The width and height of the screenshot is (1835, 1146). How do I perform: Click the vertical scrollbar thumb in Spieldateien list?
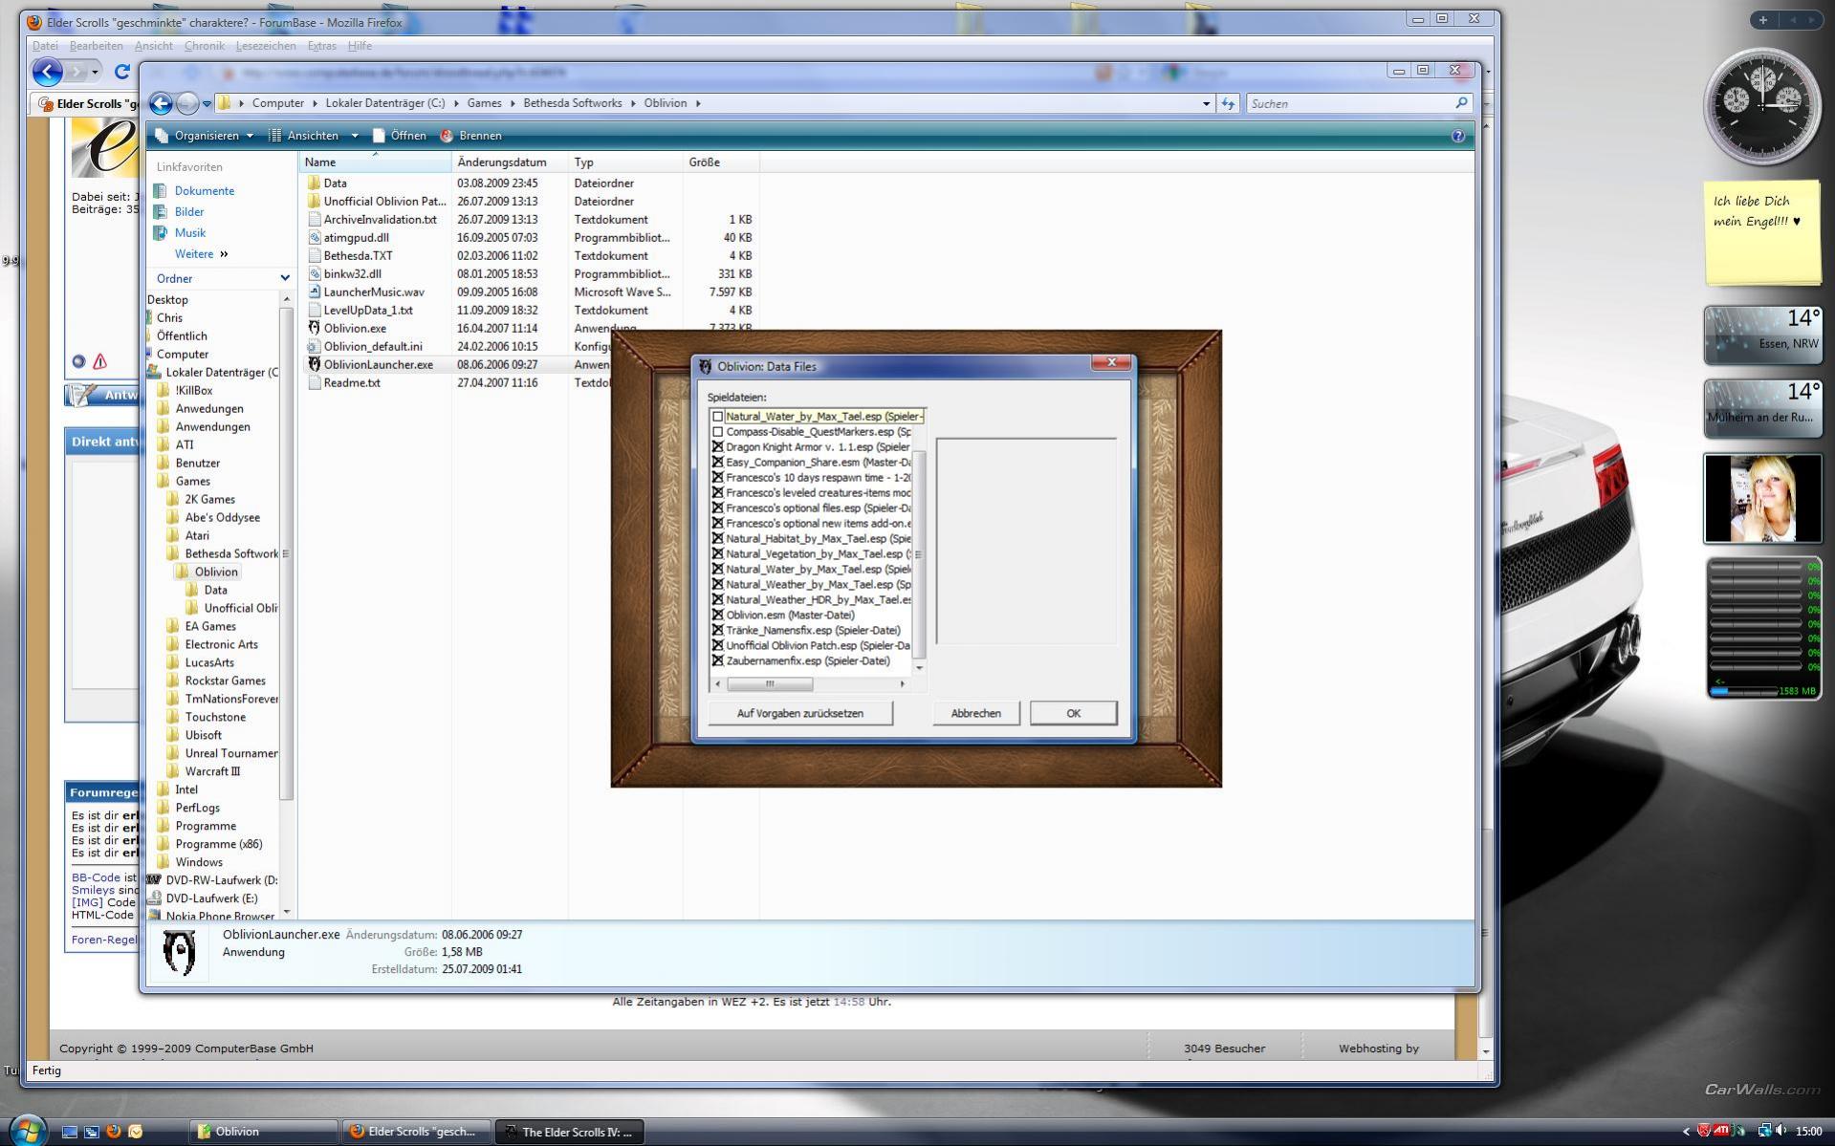tap(919, 554)
